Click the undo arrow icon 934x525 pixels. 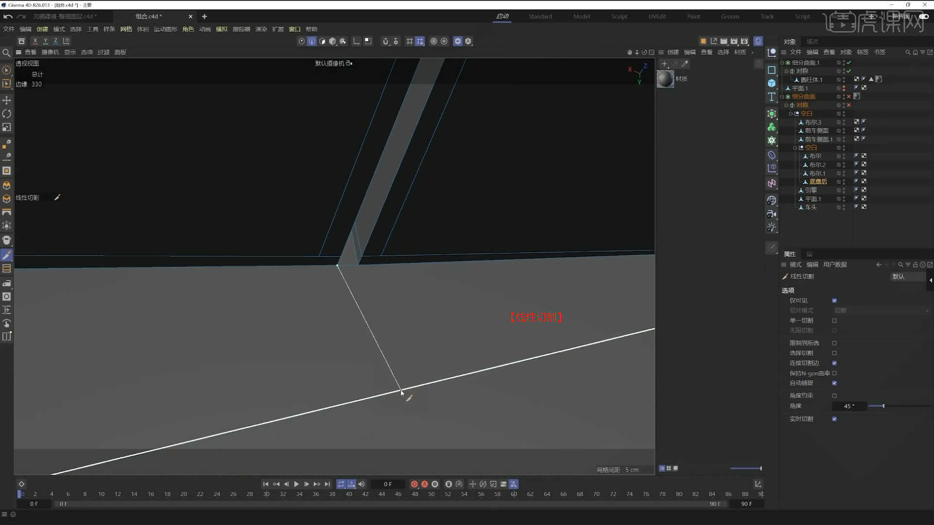(x=8, y=17)
